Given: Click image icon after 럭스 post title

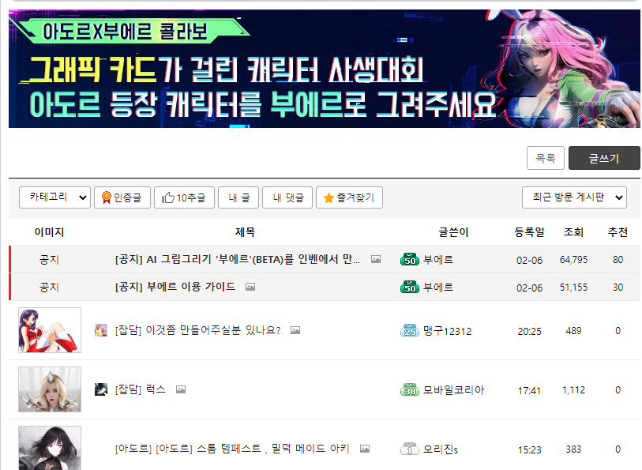Looking at the screenshot, I should 181,389.
